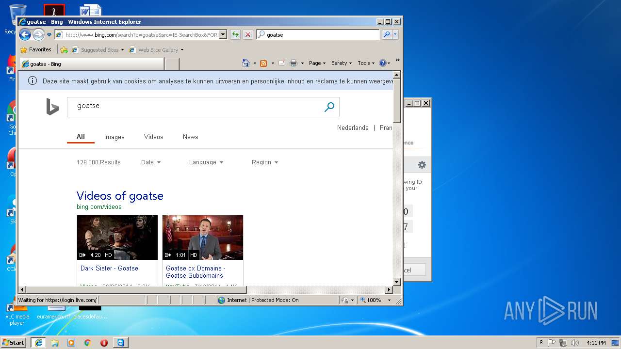Click the IE search box containing goatse

coord(318,34)
